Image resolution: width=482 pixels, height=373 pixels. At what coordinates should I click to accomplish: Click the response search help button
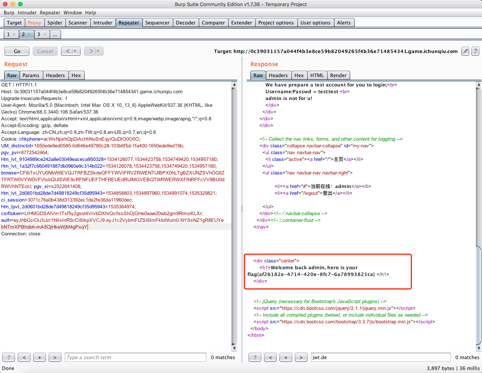pyautogui.click(x=255, y=357)
